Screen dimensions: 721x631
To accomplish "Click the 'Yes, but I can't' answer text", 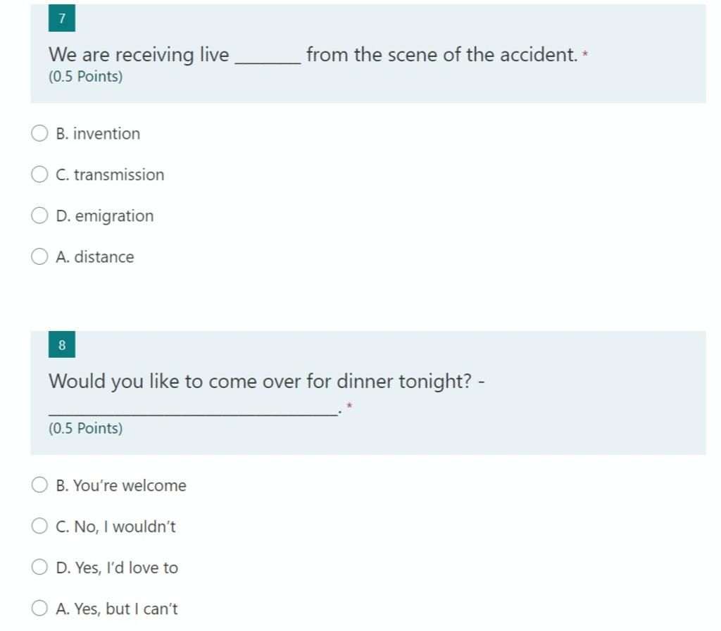I will [126, 609].
